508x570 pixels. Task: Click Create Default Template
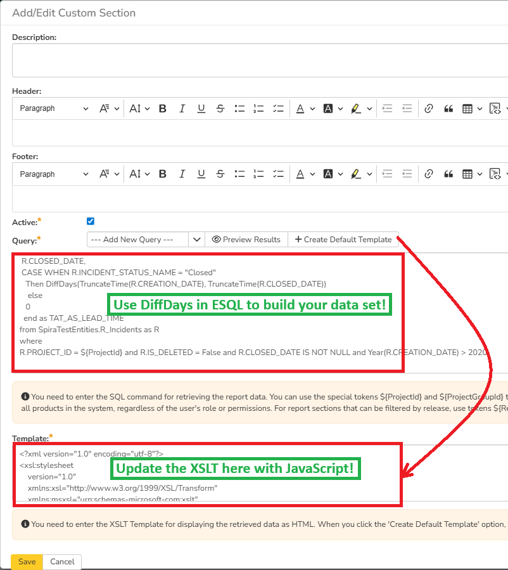(342, 239)
